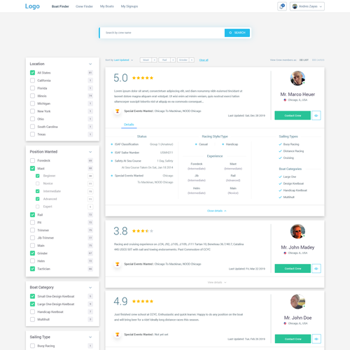Open the Andres Zayas user dropdown
The image size is (350, 350).
click(x=307, y=6)
